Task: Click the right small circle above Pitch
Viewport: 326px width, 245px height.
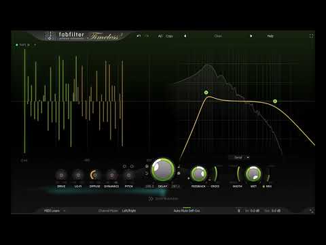Action: [132, 166]
